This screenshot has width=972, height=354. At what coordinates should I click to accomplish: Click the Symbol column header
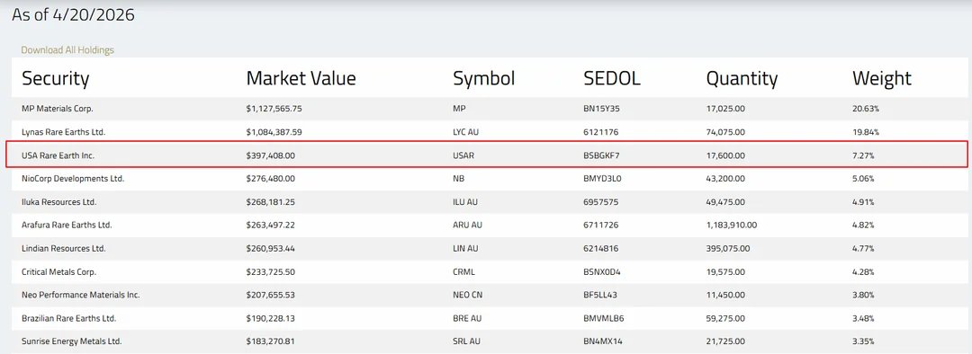coord(484,79)
